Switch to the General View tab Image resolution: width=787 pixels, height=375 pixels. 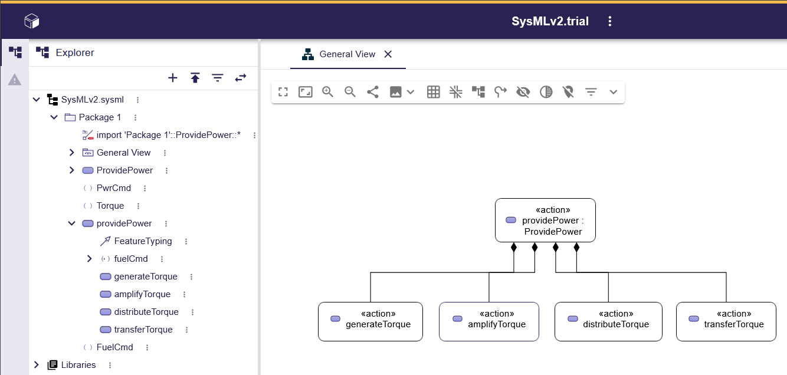pyautogui.click(x=347, y=54)
